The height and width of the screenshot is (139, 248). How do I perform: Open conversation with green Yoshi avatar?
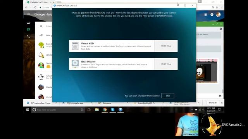pyautogui.click(x=41, y=65)
